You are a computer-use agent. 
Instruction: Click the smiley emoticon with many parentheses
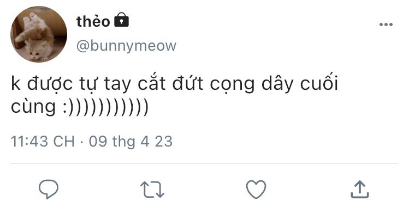[x=105, y=107]
